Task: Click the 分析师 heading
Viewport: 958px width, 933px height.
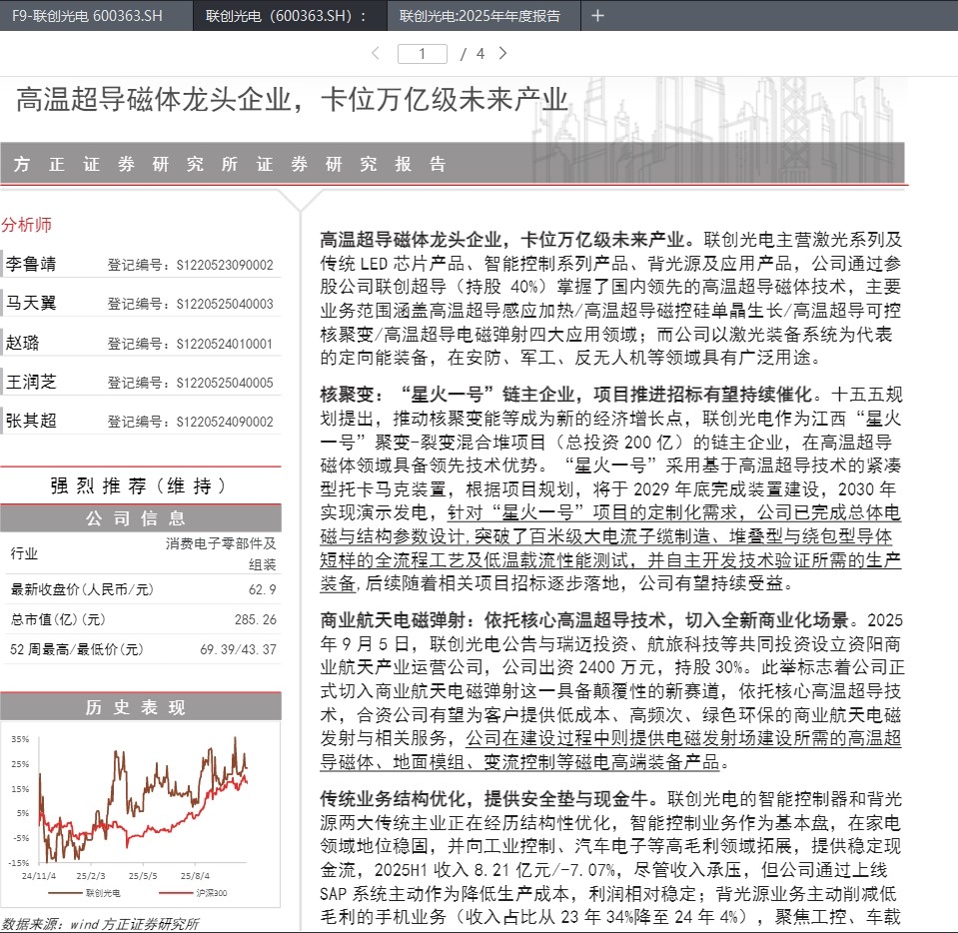Action: pos(26,224)
